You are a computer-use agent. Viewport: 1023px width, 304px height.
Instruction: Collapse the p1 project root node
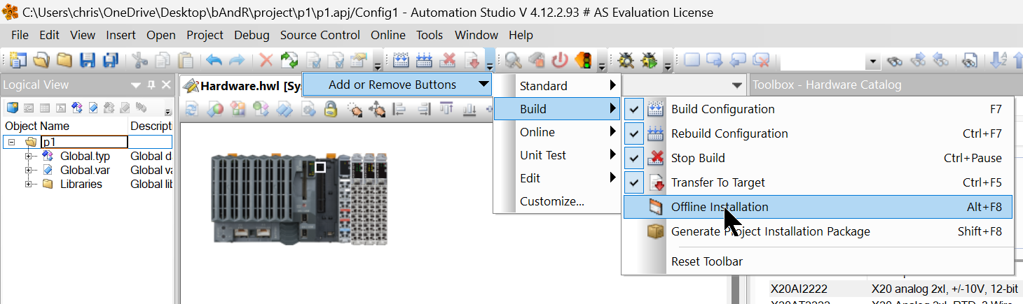coord(11,142)
